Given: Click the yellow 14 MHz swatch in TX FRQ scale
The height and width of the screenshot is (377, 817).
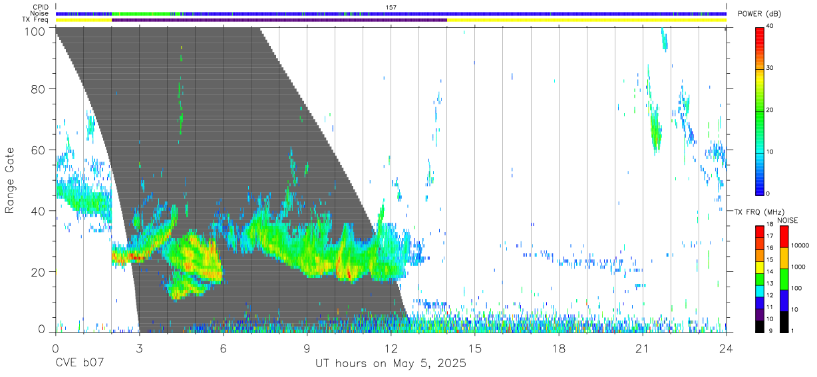Looking at the screenshot, I should [760, 267].
